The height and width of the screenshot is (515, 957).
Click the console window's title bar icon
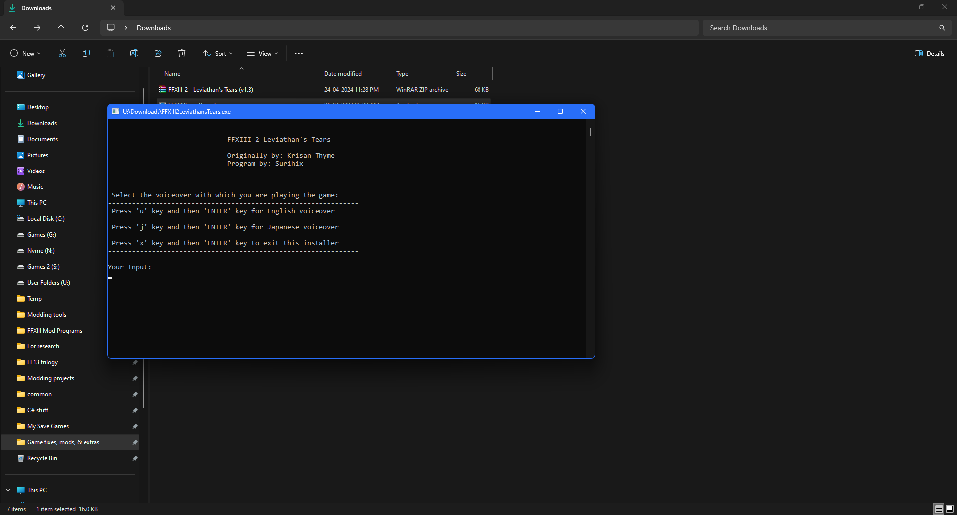click(x=115, y=111)
